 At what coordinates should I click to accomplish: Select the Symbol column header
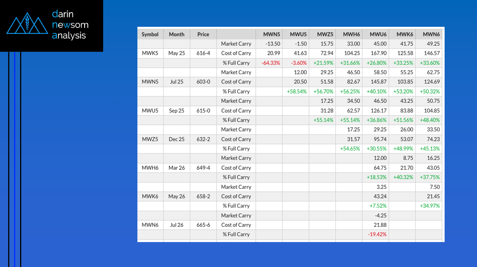[150, 34]
